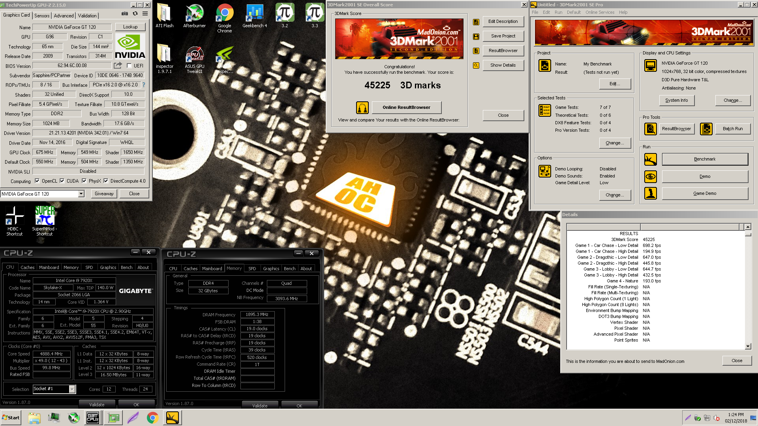The image size is (758, 426).
Task: Click Validate in the left CPU-Z window
Action: (x=97, y=404)
